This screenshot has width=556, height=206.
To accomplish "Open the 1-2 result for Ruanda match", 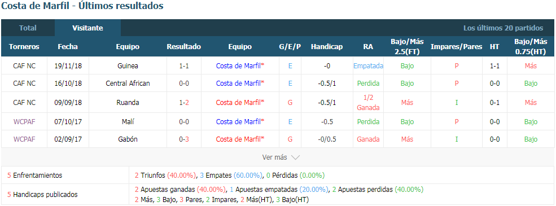I will [x=183, y=103].
